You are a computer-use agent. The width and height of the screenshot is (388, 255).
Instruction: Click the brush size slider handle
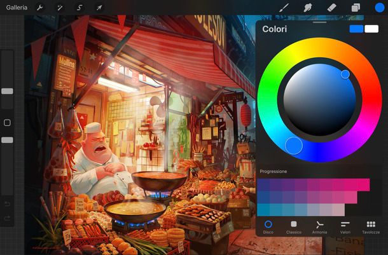click(7, 92)
